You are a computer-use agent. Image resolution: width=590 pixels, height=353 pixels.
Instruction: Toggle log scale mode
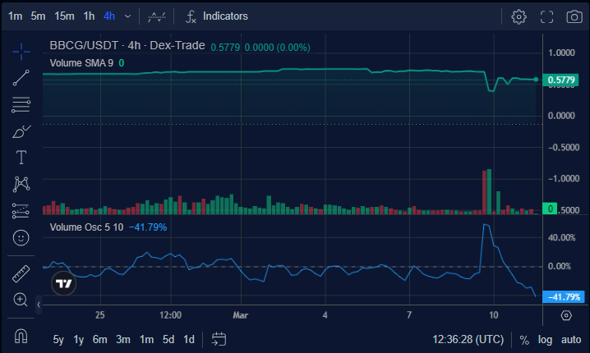(x=545, y=340)
